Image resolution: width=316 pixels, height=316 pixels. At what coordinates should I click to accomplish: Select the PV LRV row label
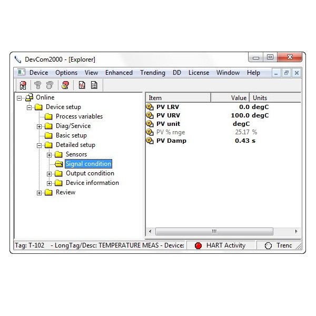(x=167, y=107)
